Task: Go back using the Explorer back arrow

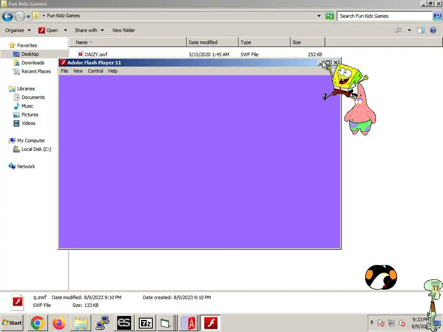Action: pos(7,16)
